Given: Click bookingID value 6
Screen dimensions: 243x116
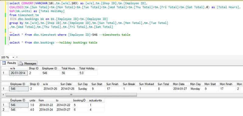Looking at the screenshot, I should tap(80, 110).
